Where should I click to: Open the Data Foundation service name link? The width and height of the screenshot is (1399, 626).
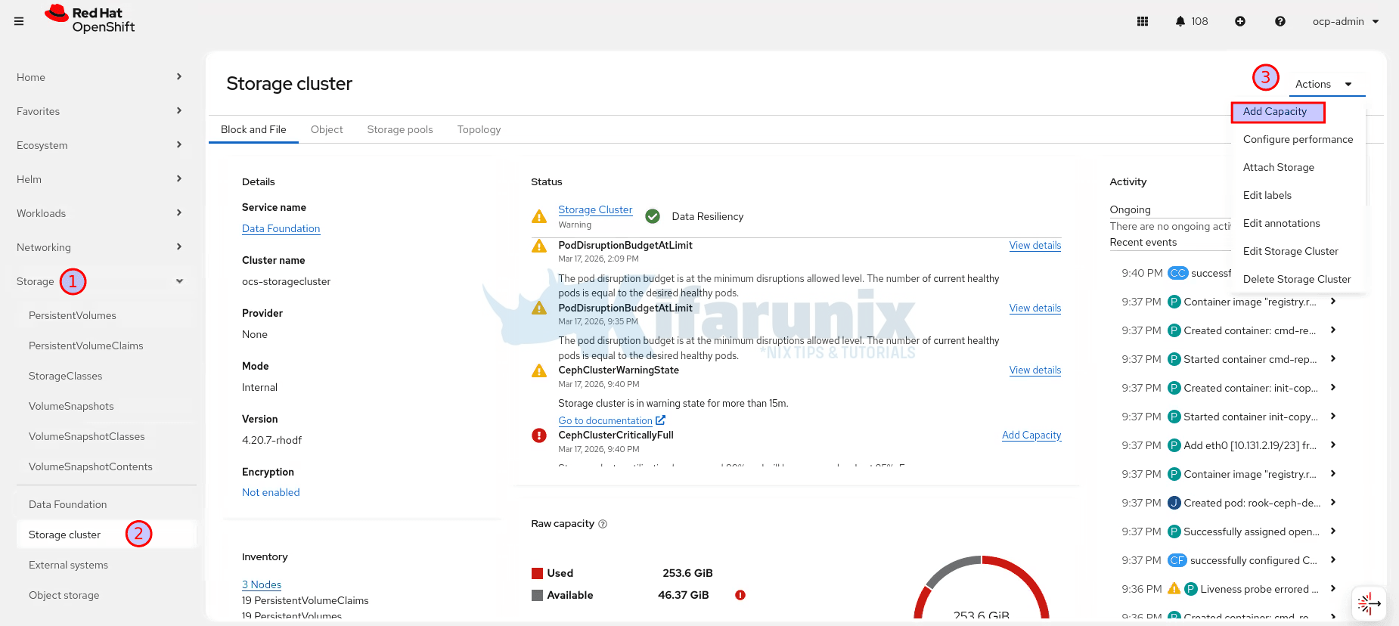(281, 228)
